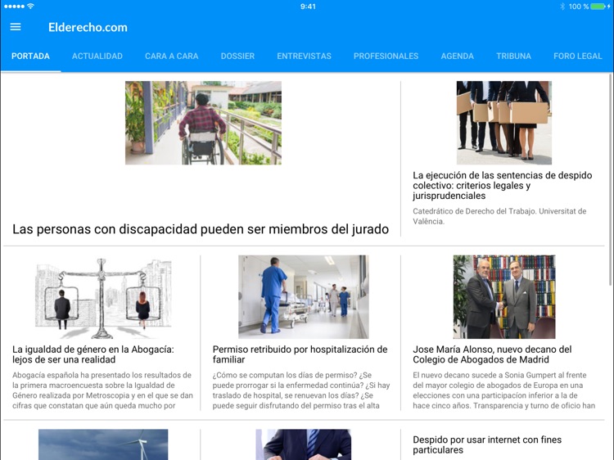Switch to the FORO LEGAL tab
This screenshot has width=614, height=460.
pos(578,56)
